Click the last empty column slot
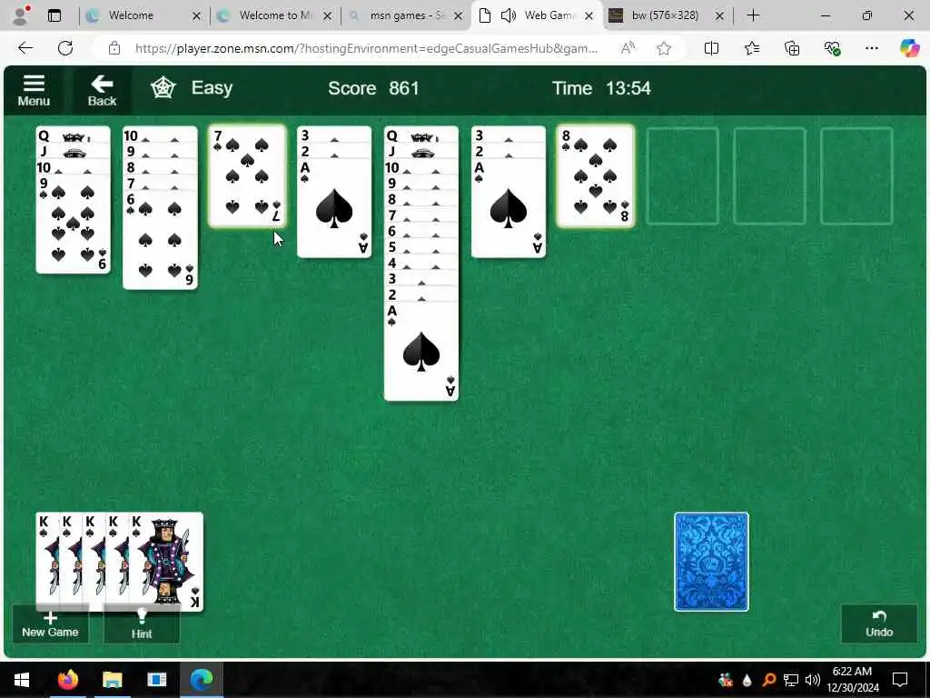930x698 pixels. click(856, 176)
